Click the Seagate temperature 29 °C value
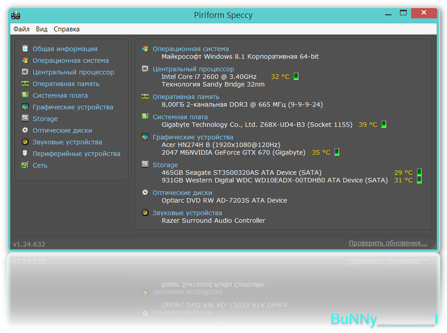 pos(404,173)
